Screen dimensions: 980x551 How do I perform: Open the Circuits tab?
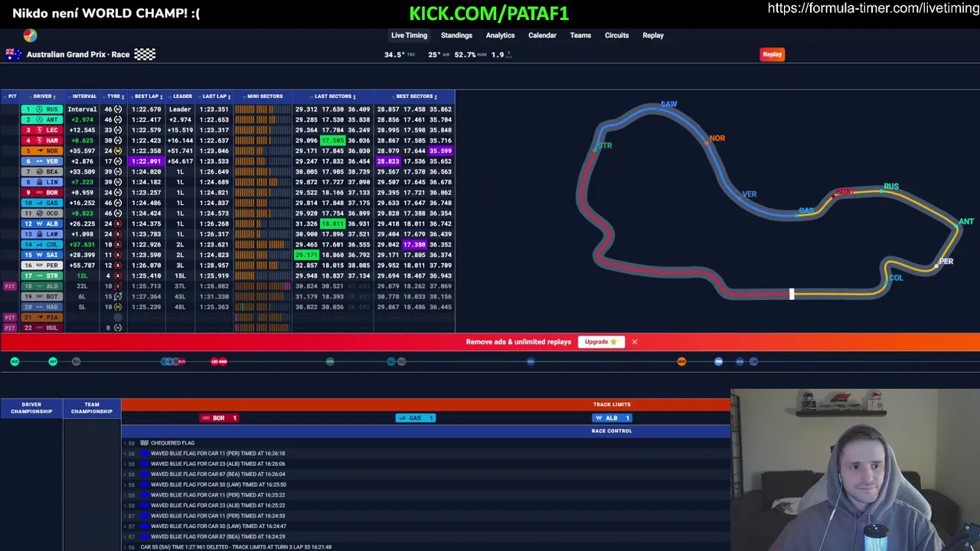616,35
